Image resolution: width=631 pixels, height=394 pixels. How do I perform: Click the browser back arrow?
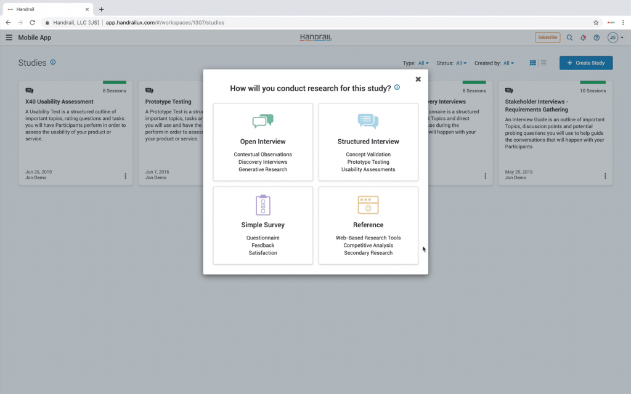(8, 23)
